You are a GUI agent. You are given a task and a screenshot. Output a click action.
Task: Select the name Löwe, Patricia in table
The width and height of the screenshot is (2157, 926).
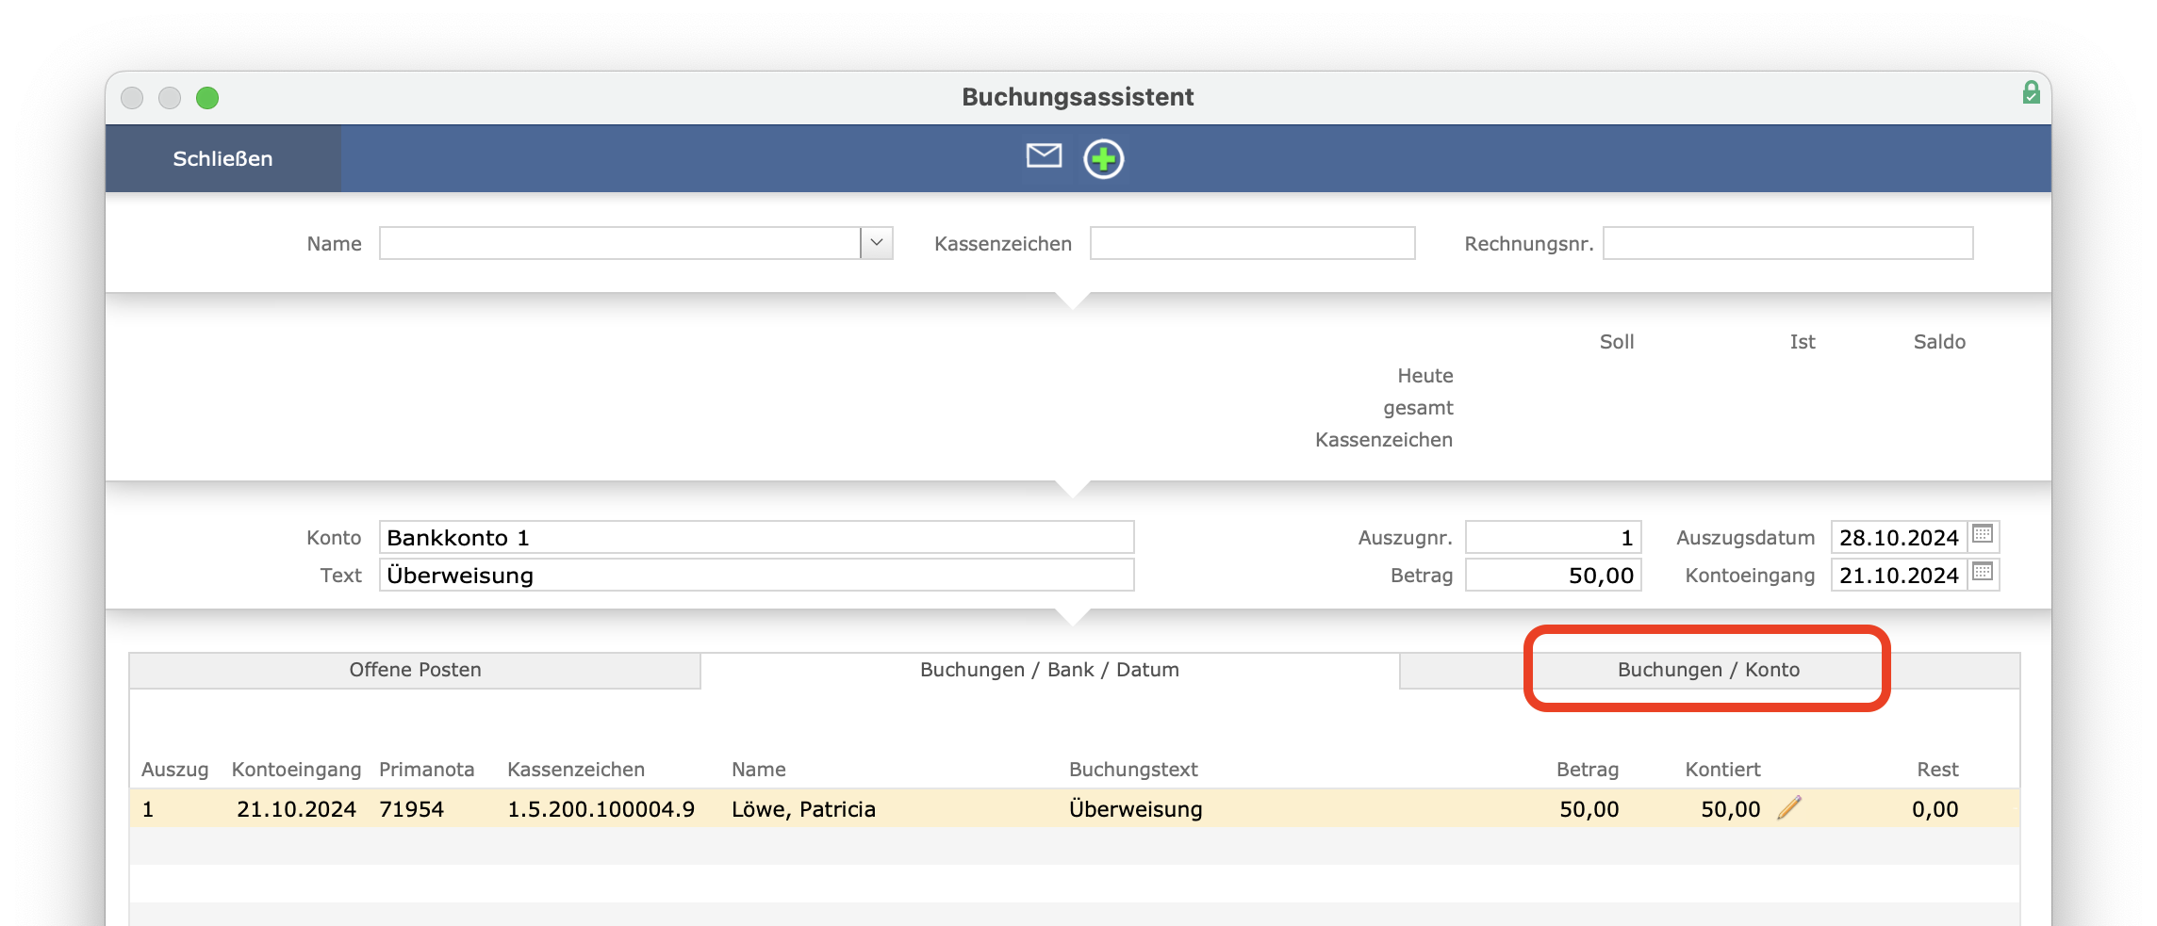(x=803, y=809)
